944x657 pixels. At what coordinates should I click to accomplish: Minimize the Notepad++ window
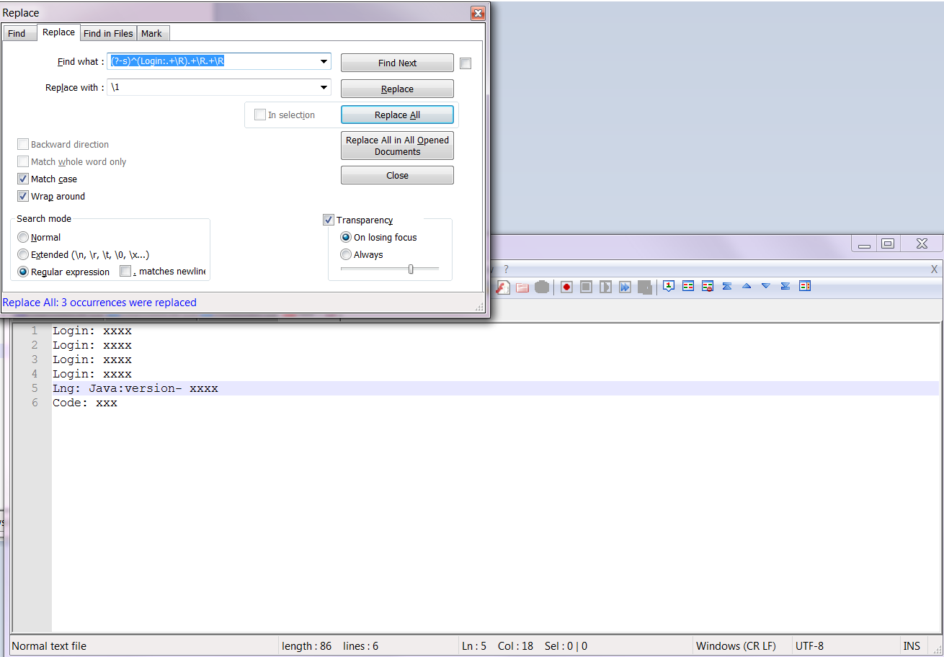pos(863,243)
